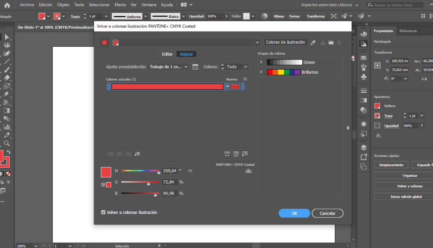Flip horizontally toggle in Transformar
Viewport: 433px width, 248px height.
click(x=424, y=79)
